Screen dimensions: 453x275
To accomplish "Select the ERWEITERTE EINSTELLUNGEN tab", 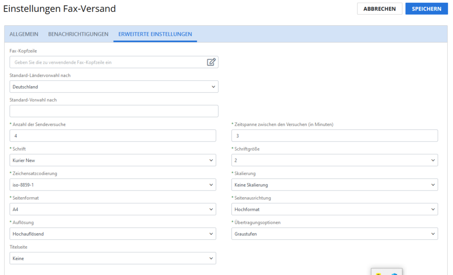I will [155, 34].
